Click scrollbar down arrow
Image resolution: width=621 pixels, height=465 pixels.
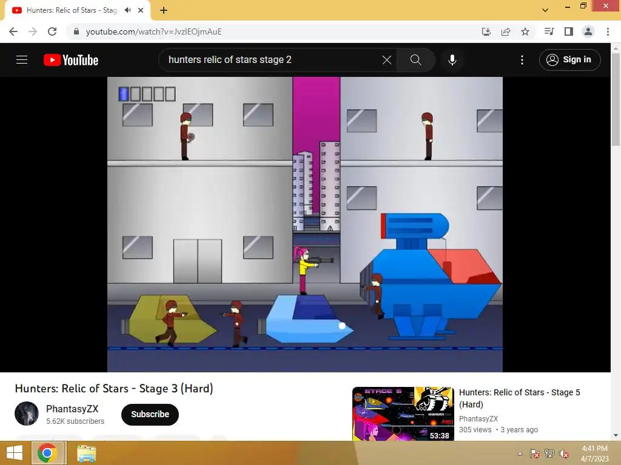[616, 435]
